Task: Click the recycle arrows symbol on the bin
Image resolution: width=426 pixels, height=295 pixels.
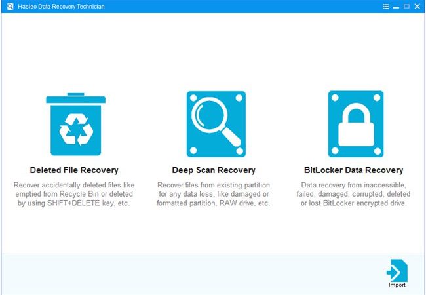Action: (76, 129)
